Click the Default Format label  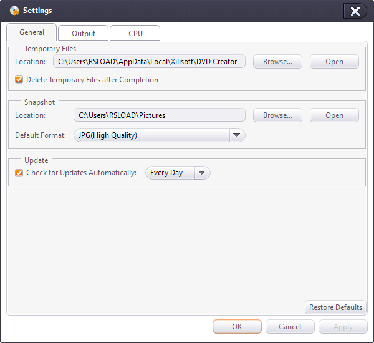41,135
